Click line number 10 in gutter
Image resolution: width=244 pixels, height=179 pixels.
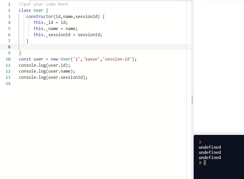click(x=8, y=59)
